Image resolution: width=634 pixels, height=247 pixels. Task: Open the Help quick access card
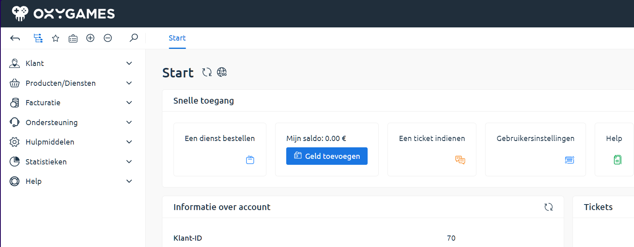(x=614, y=149)
